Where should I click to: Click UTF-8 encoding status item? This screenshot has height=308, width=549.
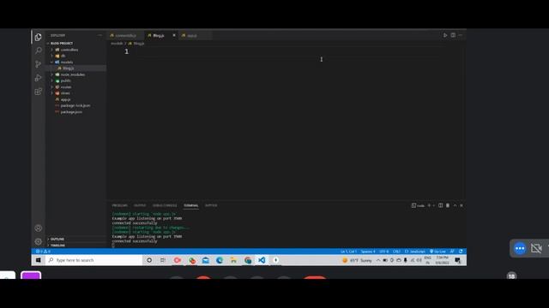pos(384,252)
